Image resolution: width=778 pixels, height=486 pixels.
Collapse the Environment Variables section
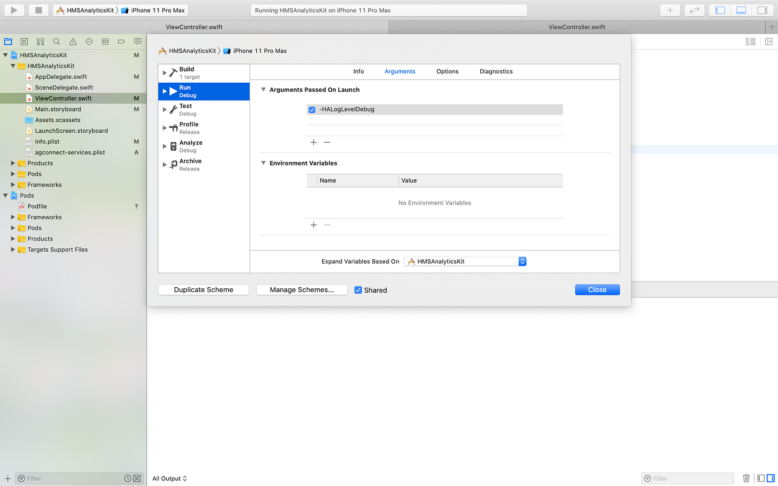[263, 163]
